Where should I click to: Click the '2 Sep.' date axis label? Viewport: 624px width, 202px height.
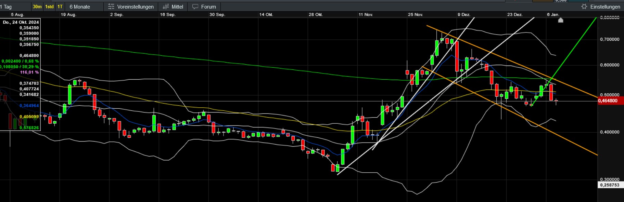point(117,15)
